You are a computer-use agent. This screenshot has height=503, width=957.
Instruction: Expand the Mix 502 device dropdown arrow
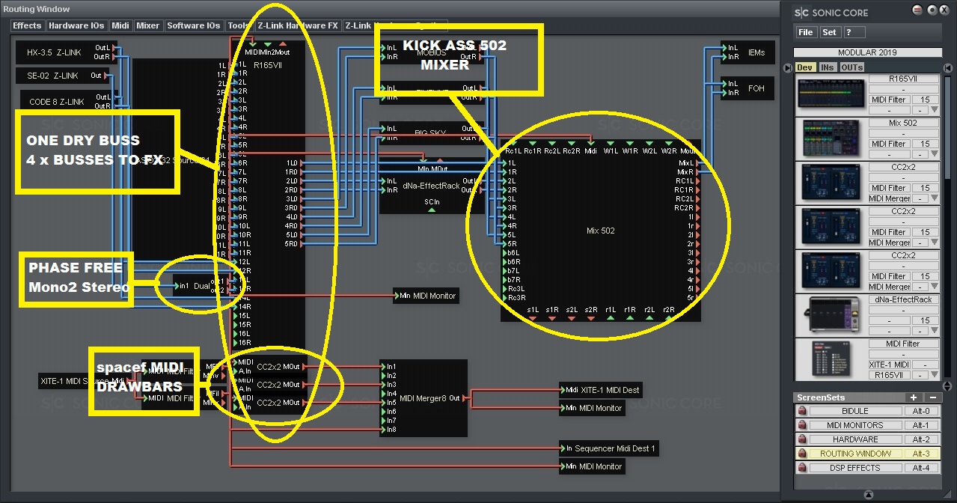(933, 154)
